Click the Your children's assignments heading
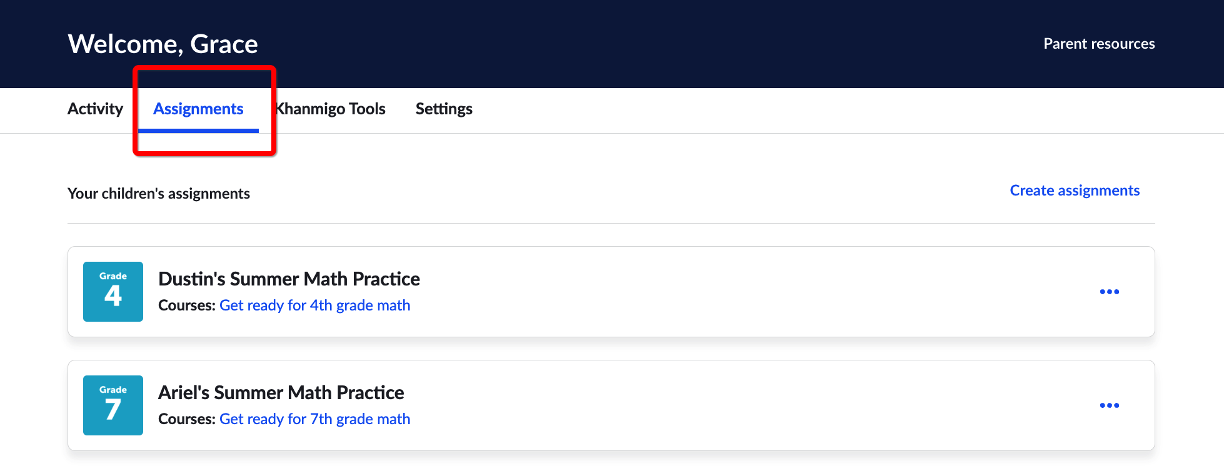This screenshot has width=1224, height=471. pyautogui.click(x=159, y=194)
